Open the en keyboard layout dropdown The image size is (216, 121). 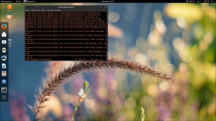(x=199, y=1)
